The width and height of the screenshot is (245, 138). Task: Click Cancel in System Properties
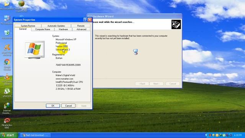[x=68, y=106]
